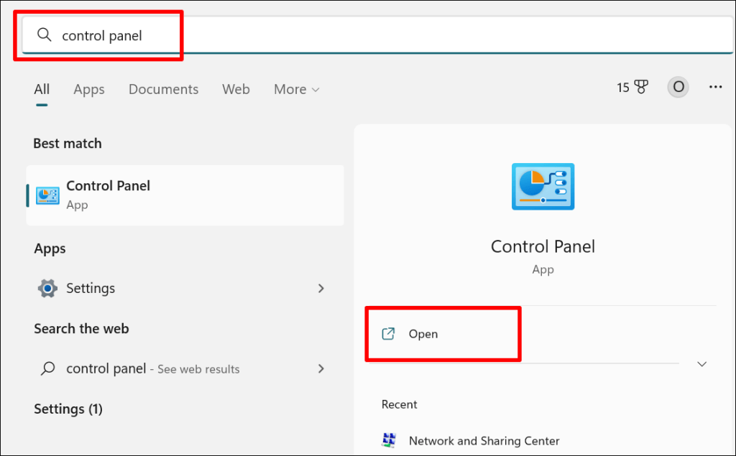Open the user profile avatar O

pyautogui.click(x=677, y=88)
